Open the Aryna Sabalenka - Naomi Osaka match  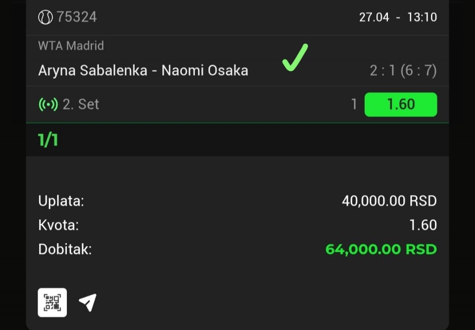(143, 70)
